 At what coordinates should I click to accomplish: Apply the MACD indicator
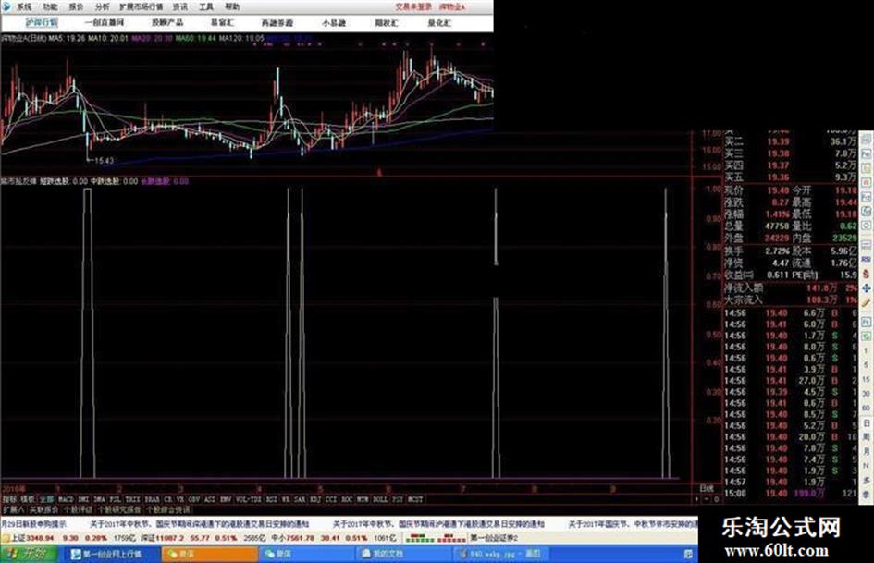pos(66,499)
